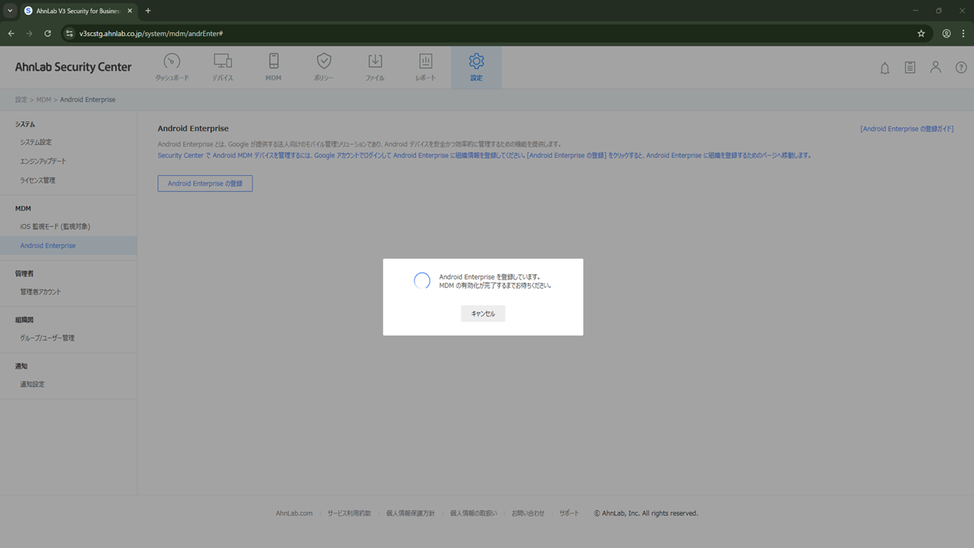Select iOS 監視モード (監視対象) in sidebar

(x=55, y=226)
